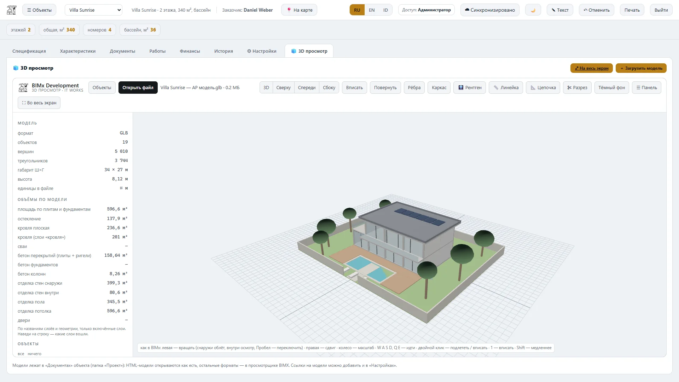Undo the last action with Отменить

tap(597, 10)
